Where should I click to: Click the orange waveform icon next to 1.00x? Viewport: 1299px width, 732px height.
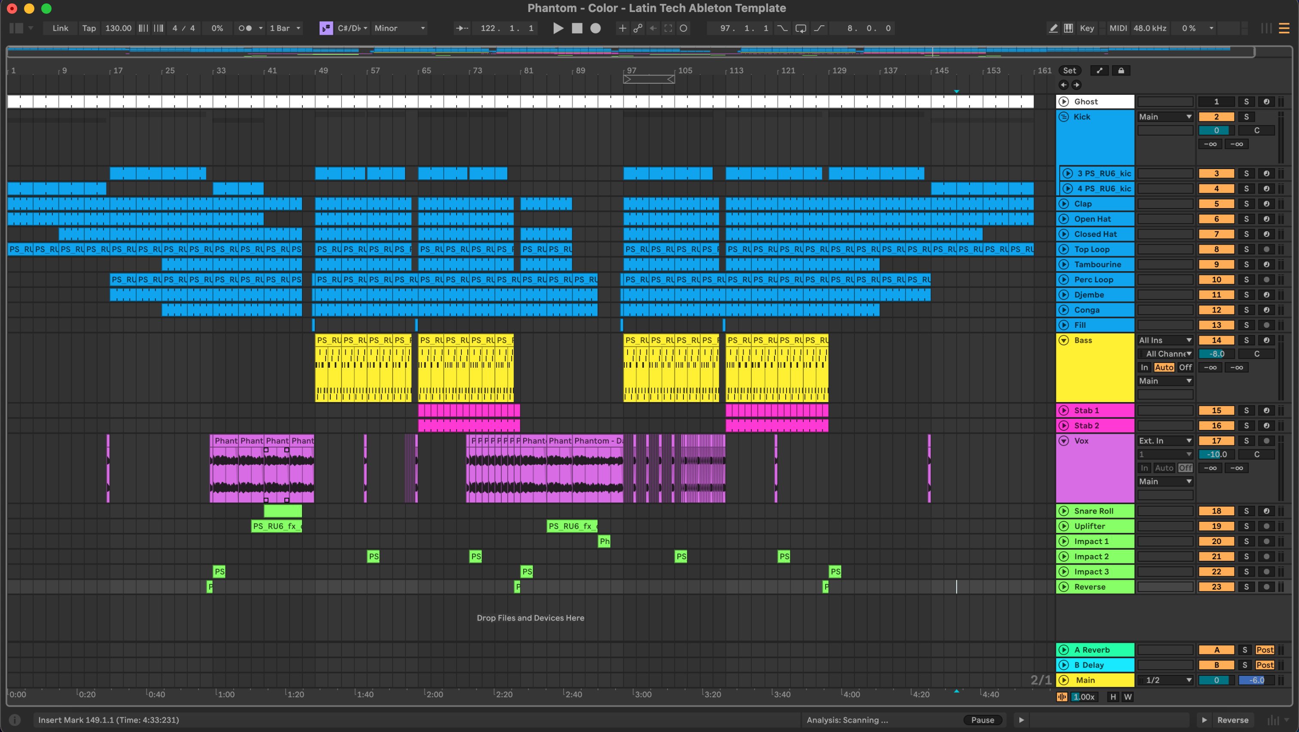pos(1062,697)
